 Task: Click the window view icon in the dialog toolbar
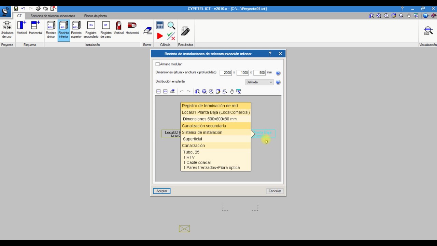tap(239, 91)
